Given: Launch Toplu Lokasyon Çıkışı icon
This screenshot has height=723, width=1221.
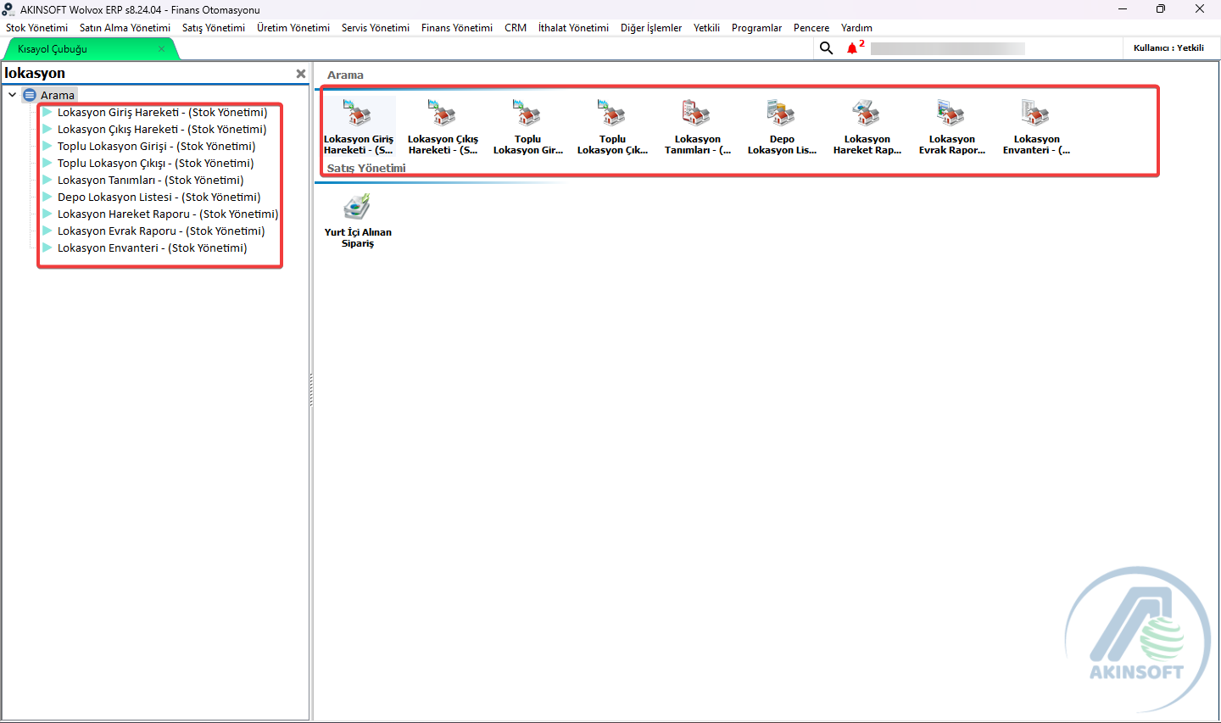Looking at the screenshot, I should tap(612, 126).
